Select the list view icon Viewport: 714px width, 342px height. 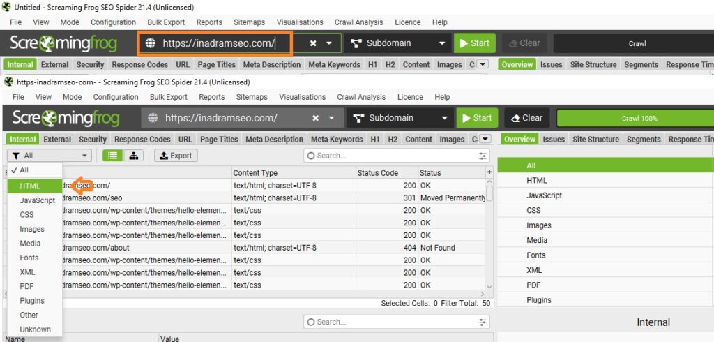(112, 156)
